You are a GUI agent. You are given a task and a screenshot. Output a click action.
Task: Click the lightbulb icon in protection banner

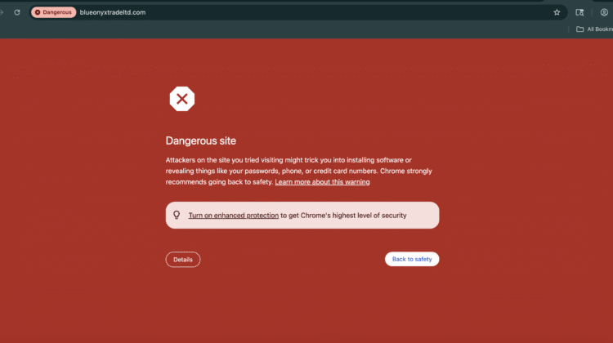coord(177,216)
